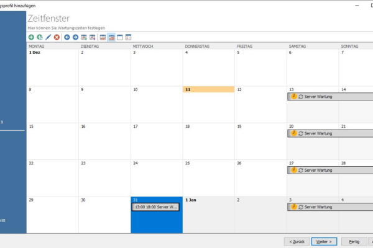Click the blue pencil edit icon

tap(48, 37)
